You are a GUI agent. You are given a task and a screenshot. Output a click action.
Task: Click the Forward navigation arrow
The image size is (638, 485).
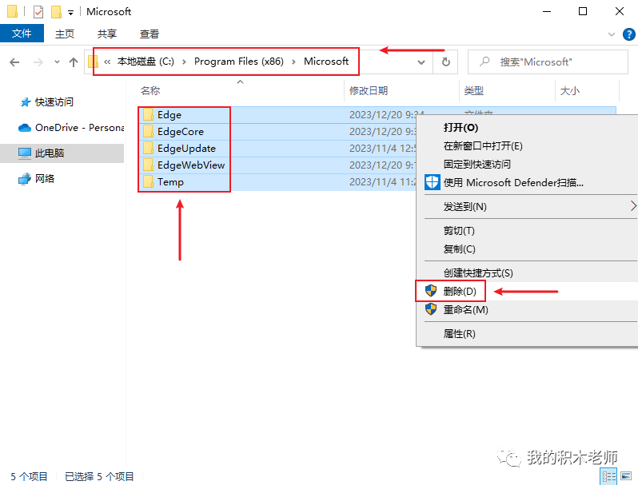[x=38, y=62]
